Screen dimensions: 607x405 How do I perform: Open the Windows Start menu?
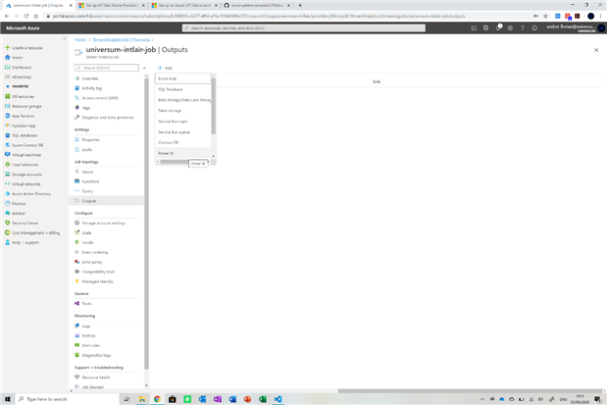click(x=7, y=399)
